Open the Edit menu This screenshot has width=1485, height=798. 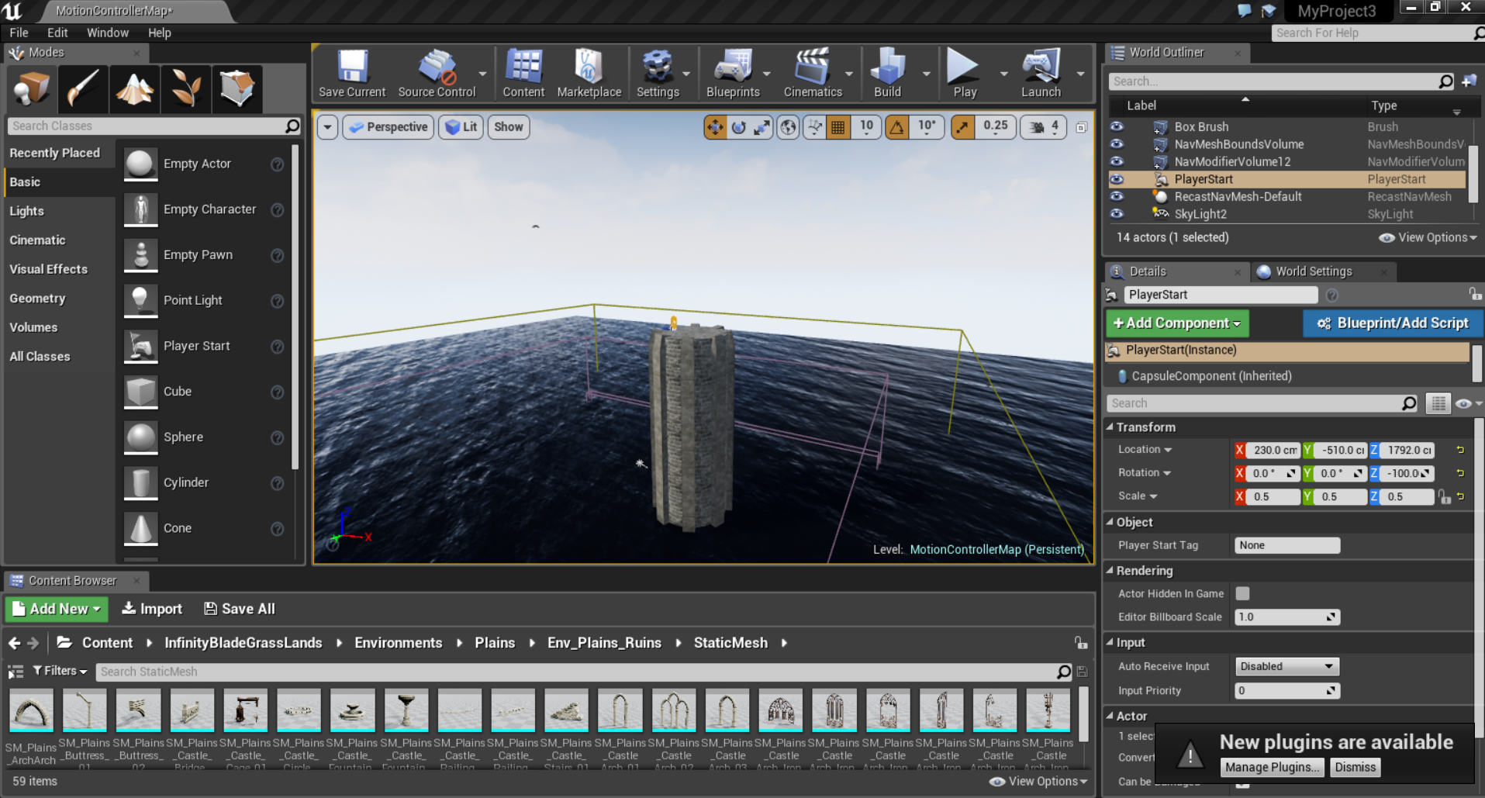pyautogui.click(x=57, y=33)
